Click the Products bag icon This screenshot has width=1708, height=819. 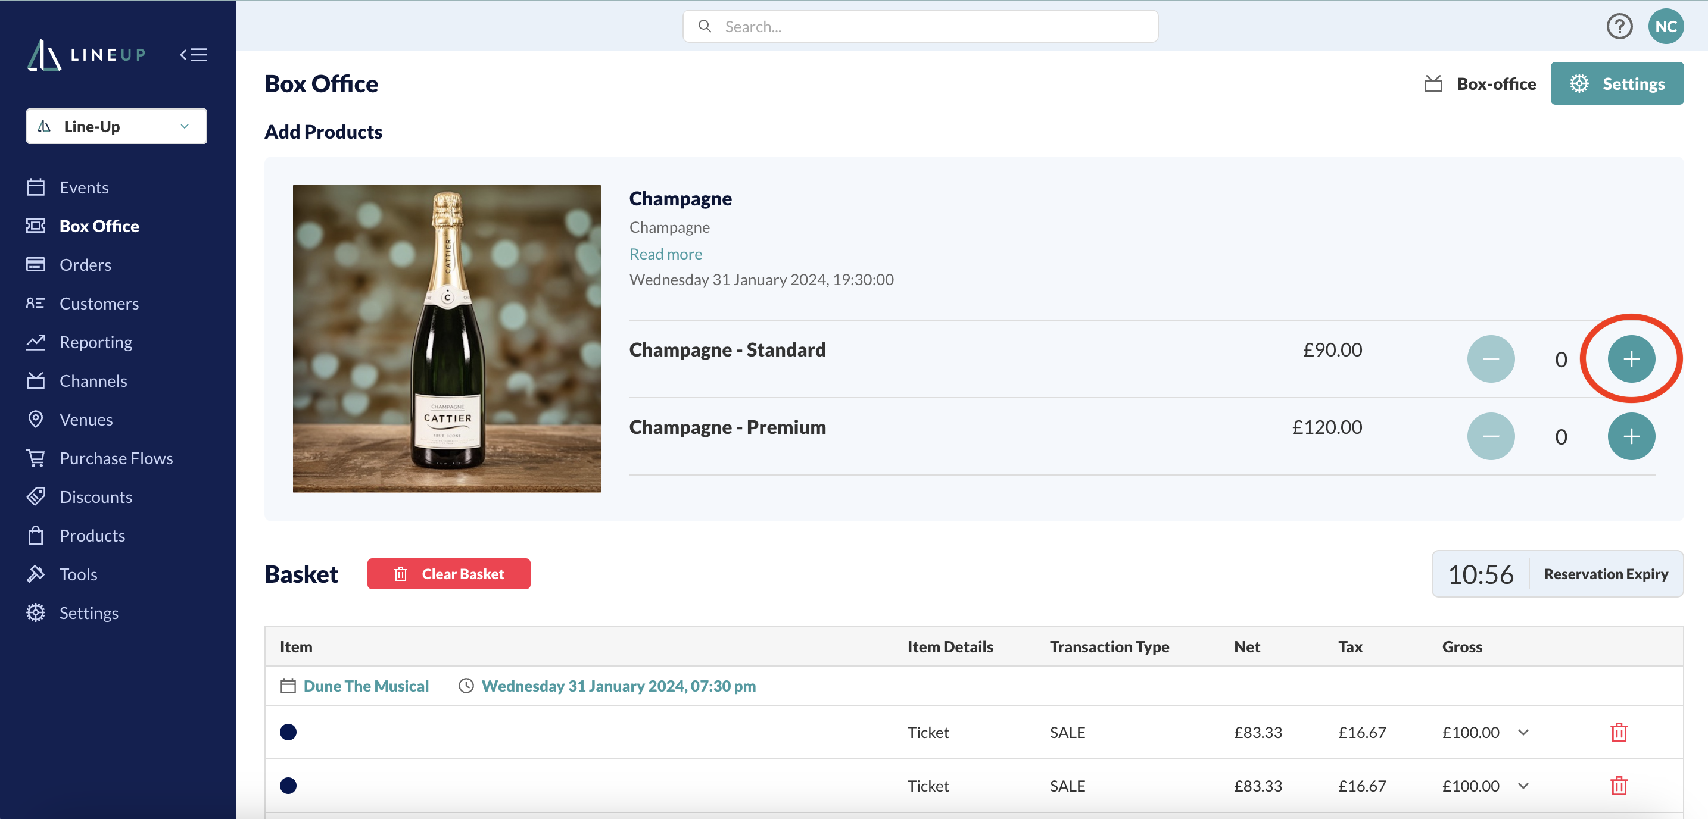click(x=36, y=536)
